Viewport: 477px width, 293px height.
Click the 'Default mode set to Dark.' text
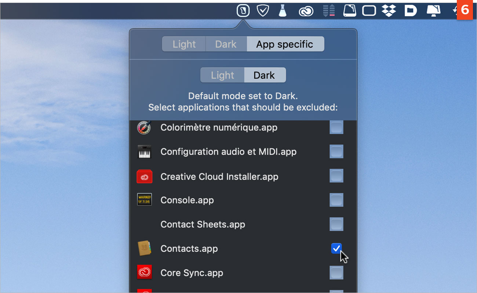[x=243, y=96]
